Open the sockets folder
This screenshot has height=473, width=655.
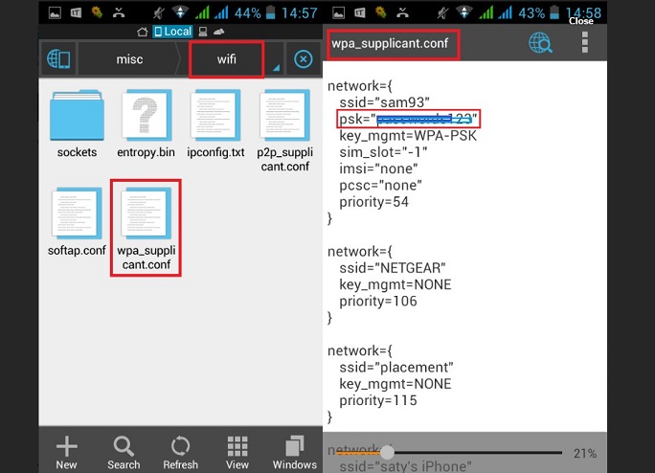[x=77, y=122]
